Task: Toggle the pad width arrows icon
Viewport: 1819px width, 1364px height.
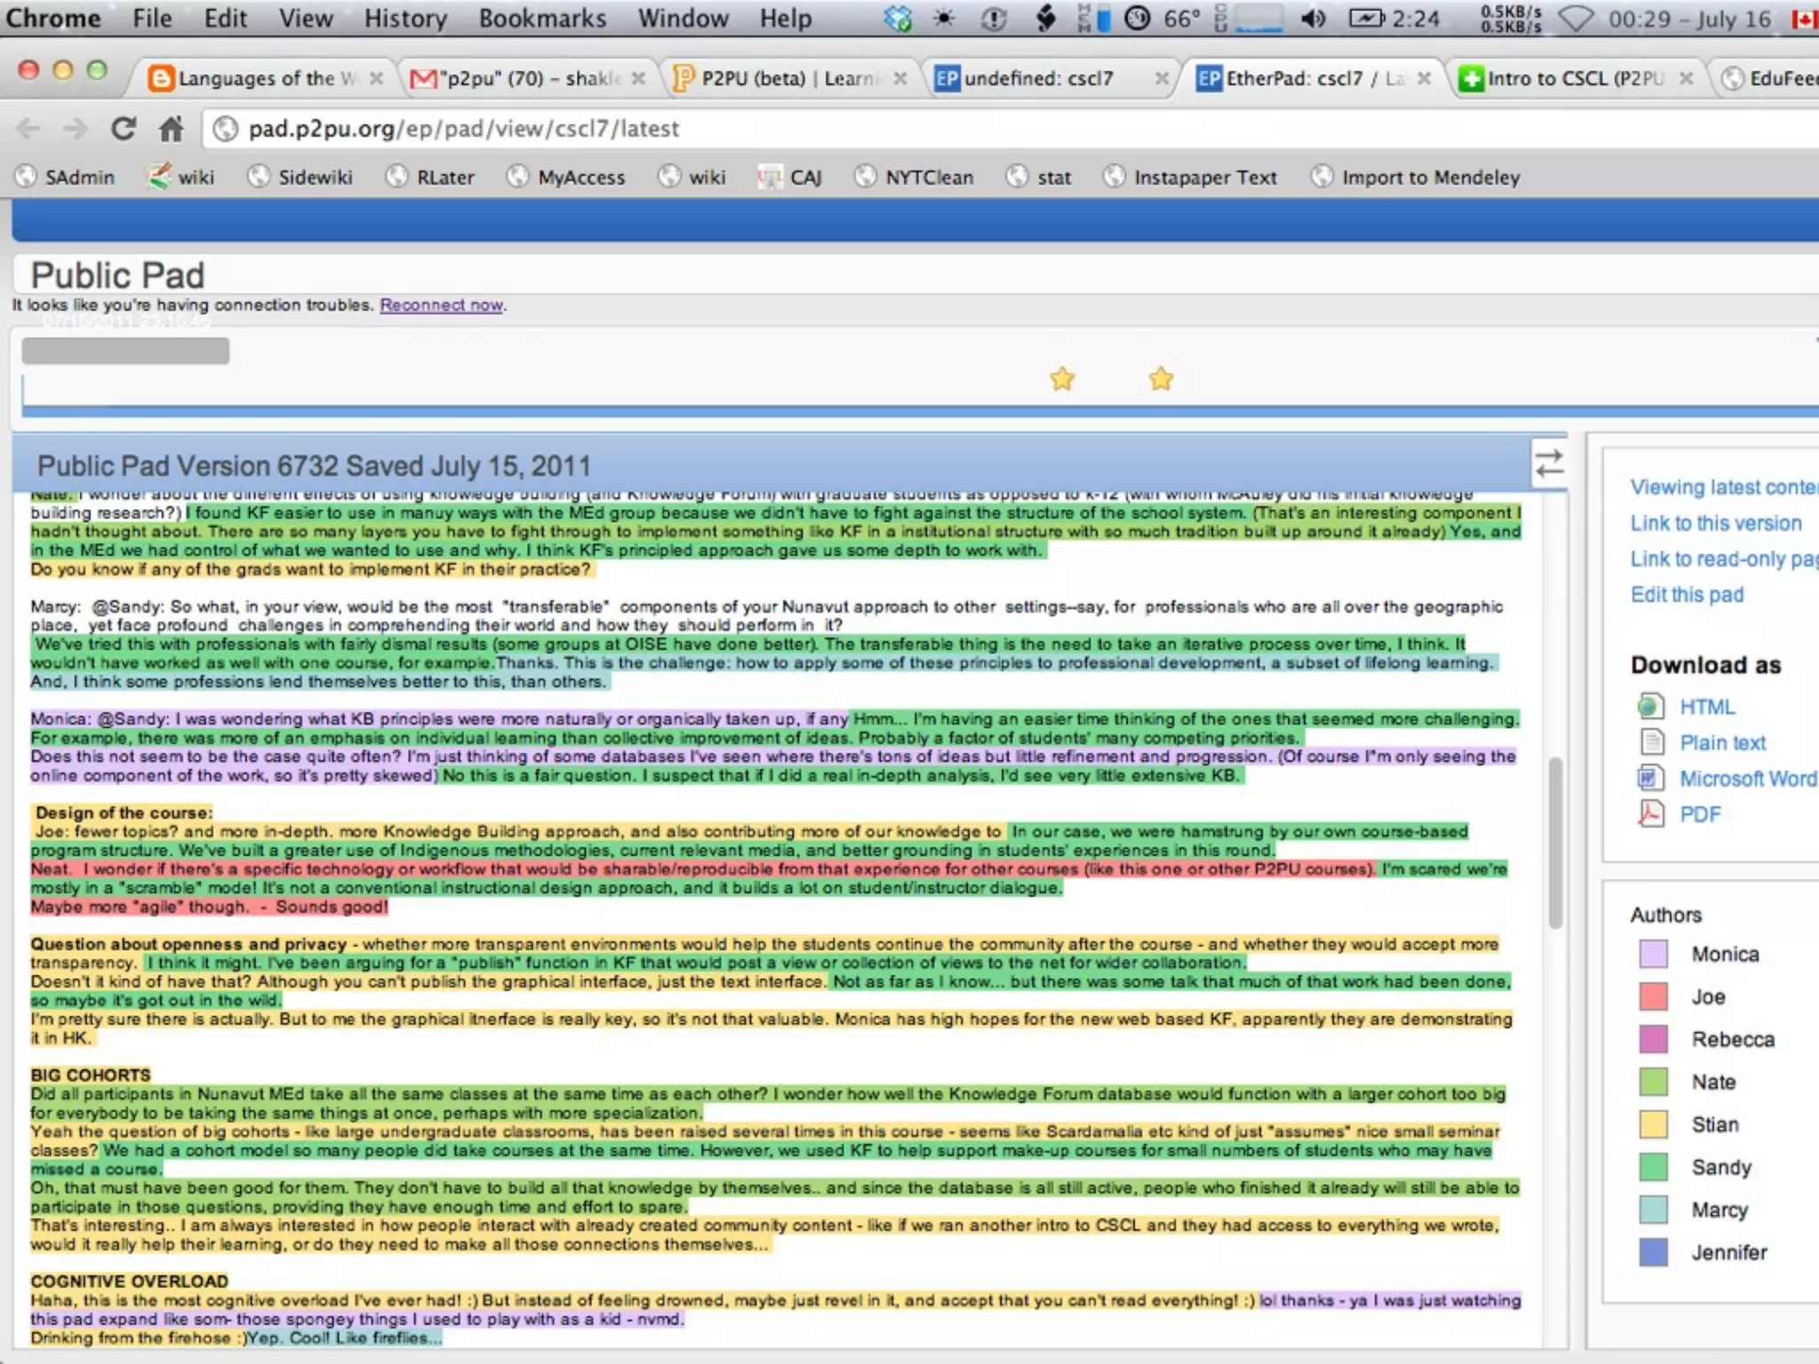Action: tap(1549, 463)
